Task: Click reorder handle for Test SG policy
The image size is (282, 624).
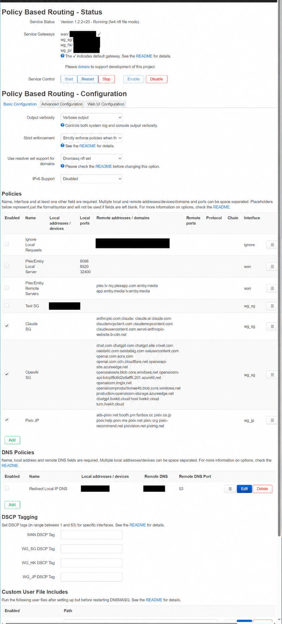Action: (272, 306)
